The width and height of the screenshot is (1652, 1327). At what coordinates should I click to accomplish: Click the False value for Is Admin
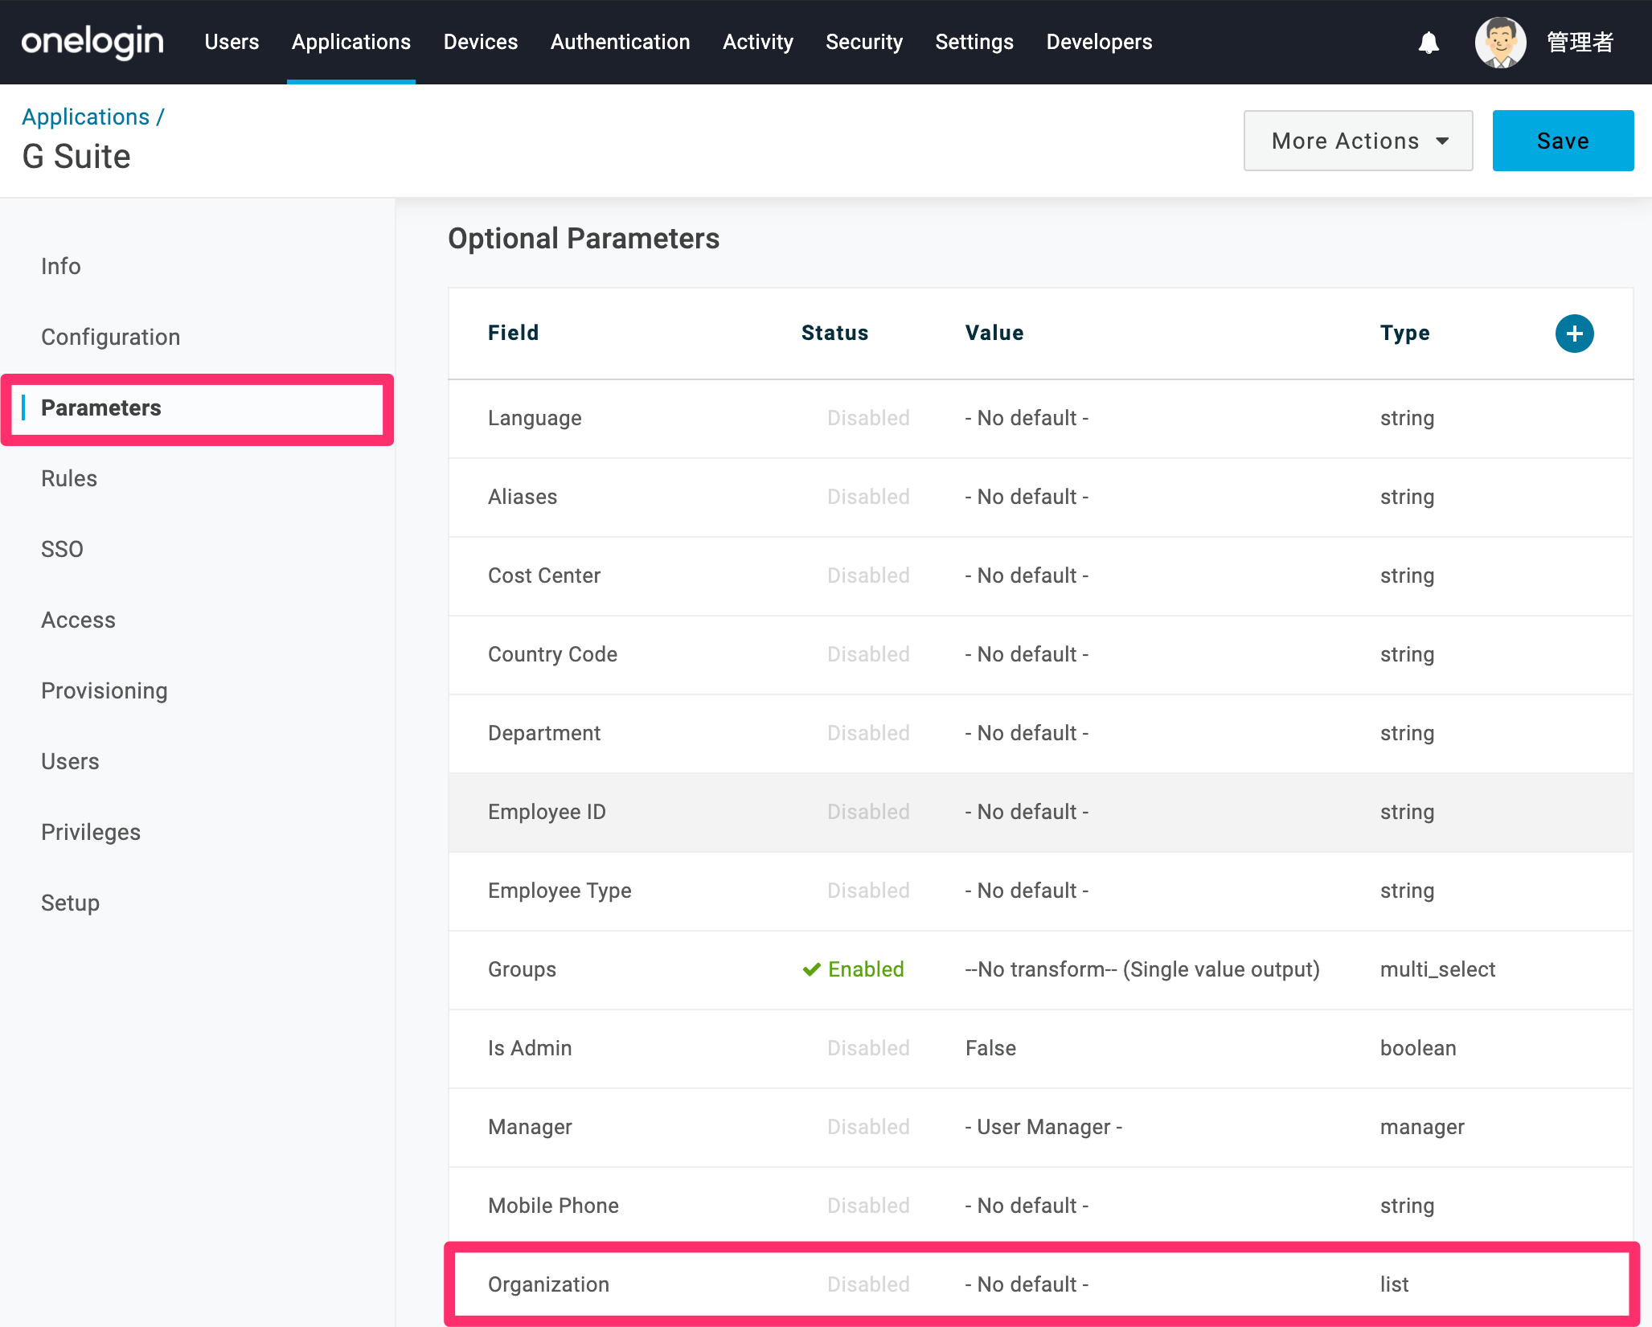[990, 1048]
